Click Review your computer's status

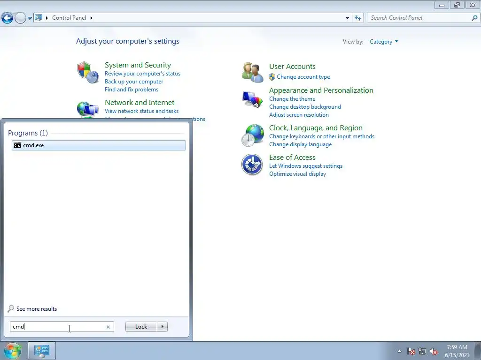pos(143,74)
